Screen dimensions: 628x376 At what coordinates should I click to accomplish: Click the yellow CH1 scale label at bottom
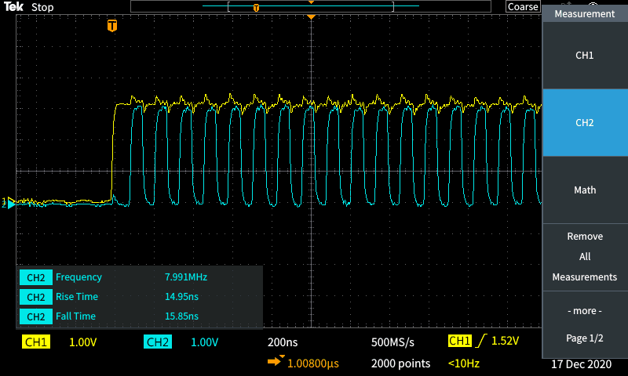coord(37,342)
